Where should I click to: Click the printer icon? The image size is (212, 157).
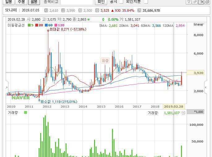point(207,2)
